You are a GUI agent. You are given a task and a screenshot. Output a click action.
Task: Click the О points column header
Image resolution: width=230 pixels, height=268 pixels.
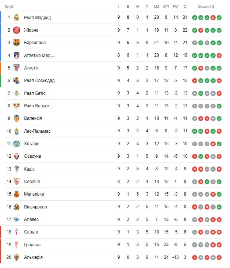pyautogui.click(x=185, y=6)
